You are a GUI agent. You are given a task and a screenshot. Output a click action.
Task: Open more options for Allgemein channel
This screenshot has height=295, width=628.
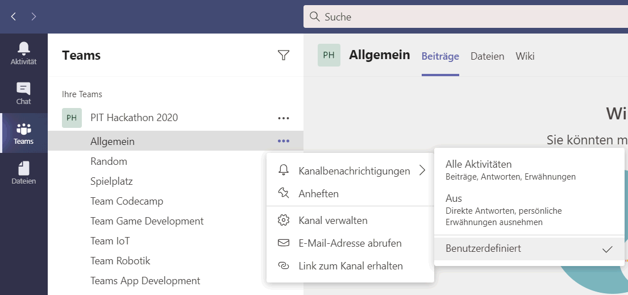[x=284, y=141]
